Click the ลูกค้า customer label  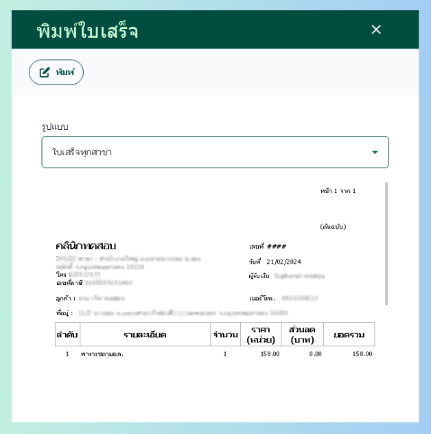tap(66, 298)
